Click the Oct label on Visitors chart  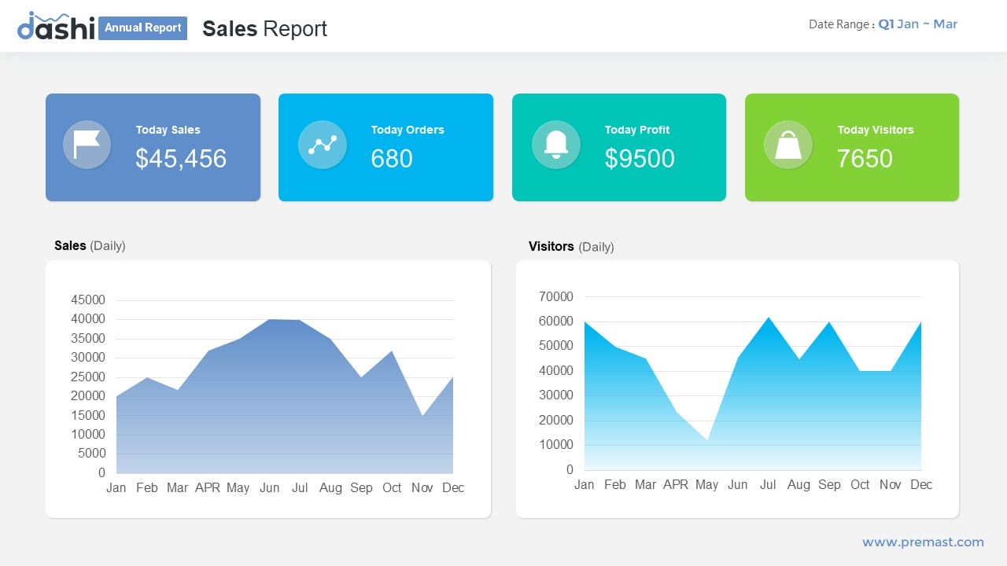[860, 484]
